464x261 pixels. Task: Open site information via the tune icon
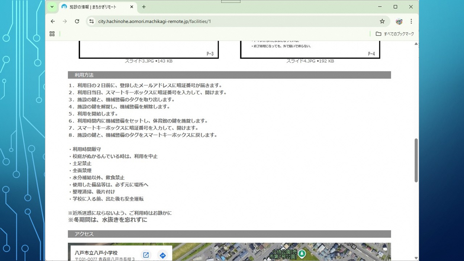tap(91, 21)
